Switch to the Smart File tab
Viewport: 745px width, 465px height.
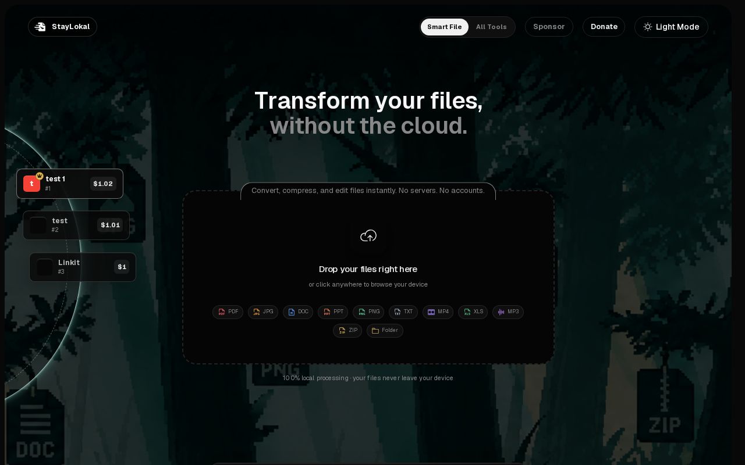point(444,27)
